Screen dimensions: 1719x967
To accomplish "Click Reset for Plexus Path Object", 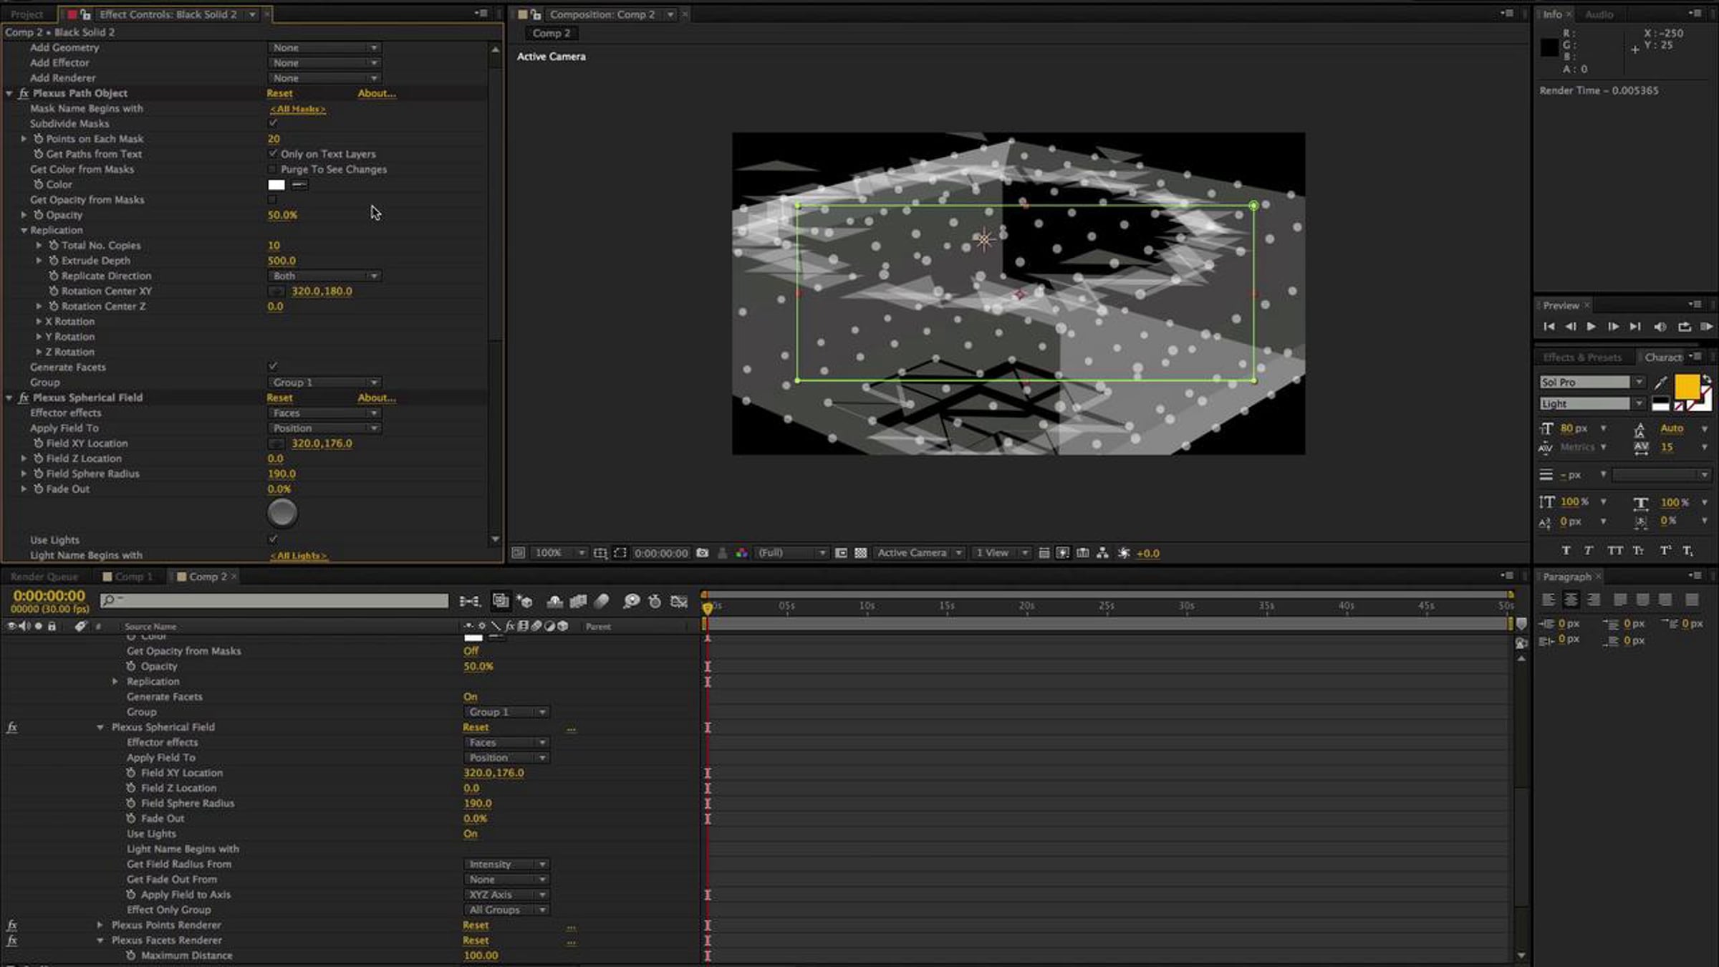I will coord(279,93).
